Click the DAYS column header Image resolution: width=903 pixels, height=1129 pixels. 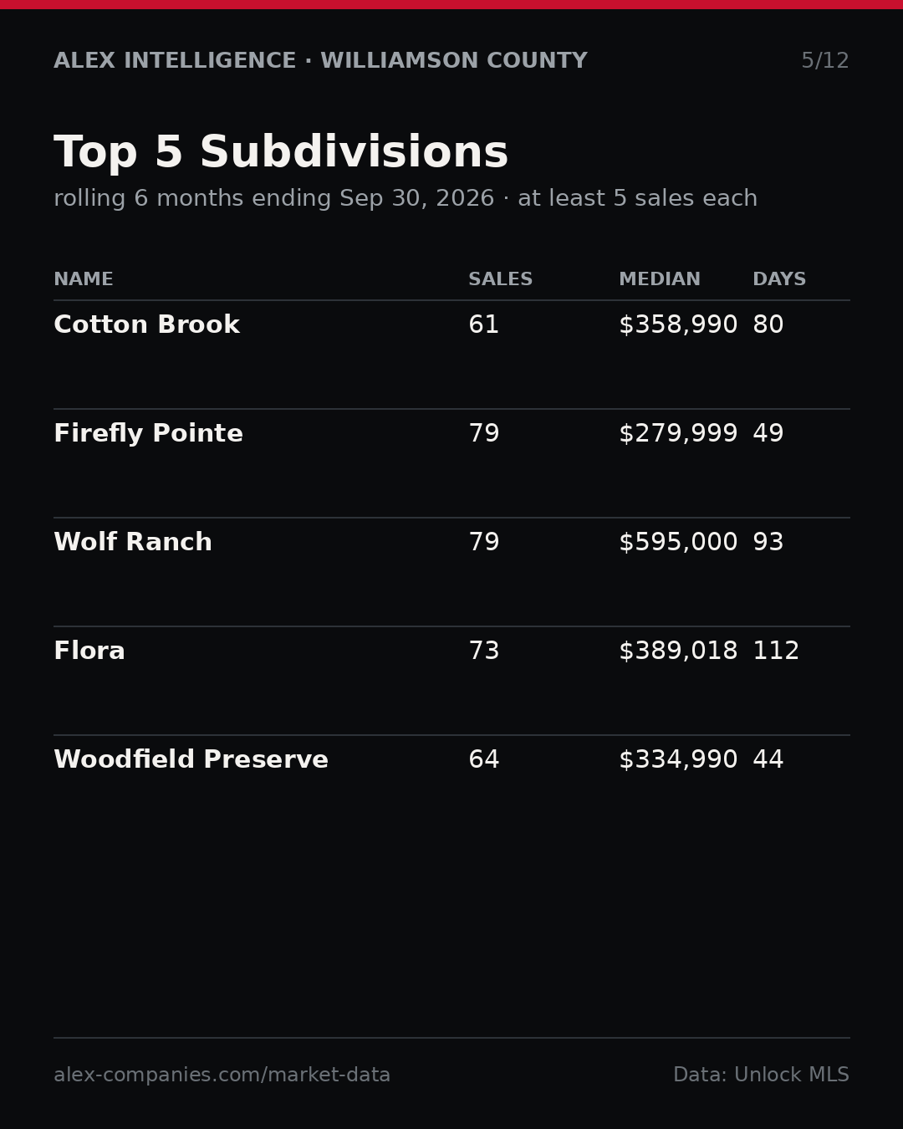(x=779, y=279)
